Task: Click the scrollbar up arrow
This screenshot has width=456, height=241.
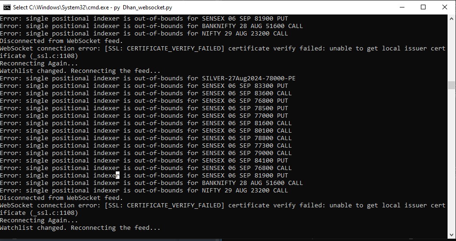Action: [451, 18]
